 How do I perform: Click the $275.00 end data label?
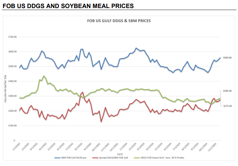pos(227,106)
